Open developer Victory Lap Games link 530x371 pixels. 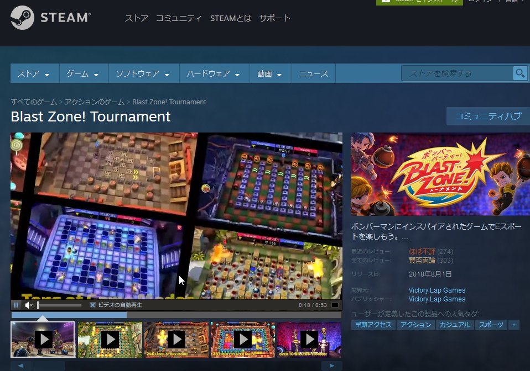pos(437,290)
